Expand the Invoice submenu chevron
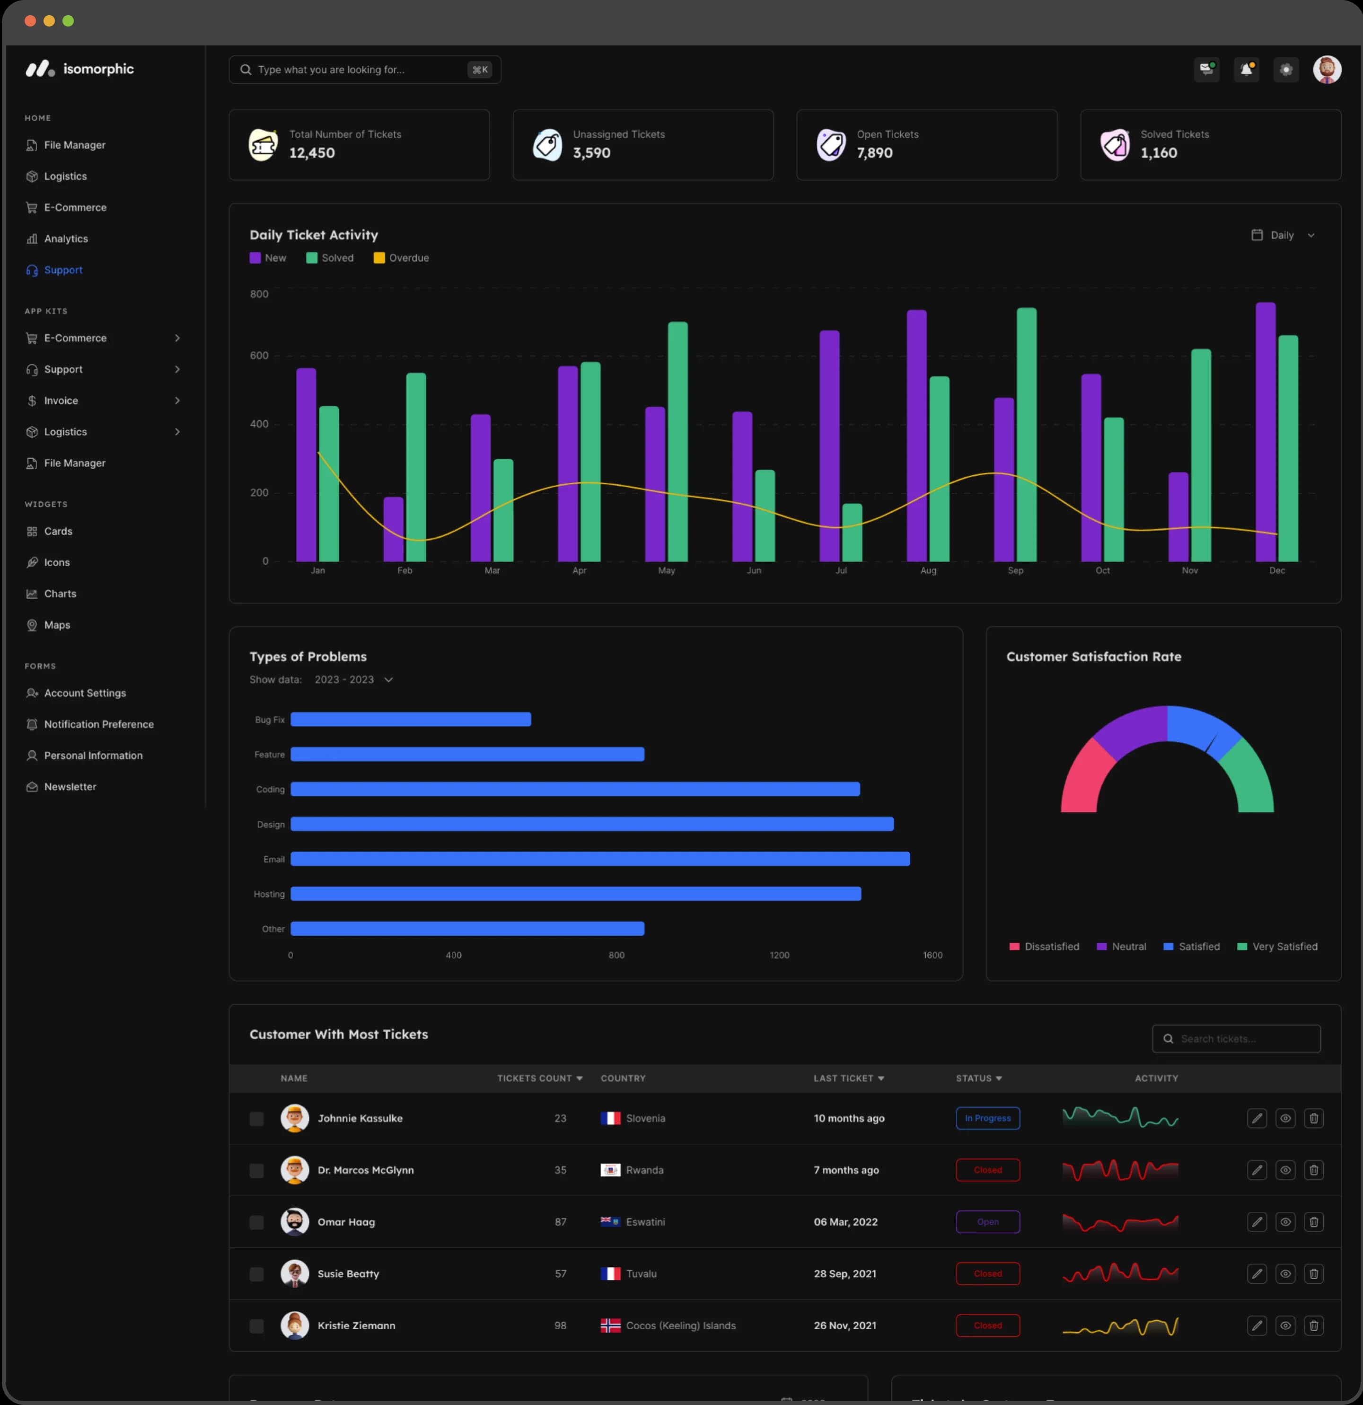This screenshot has height=1405, width=1363. (x=177, y=400)
